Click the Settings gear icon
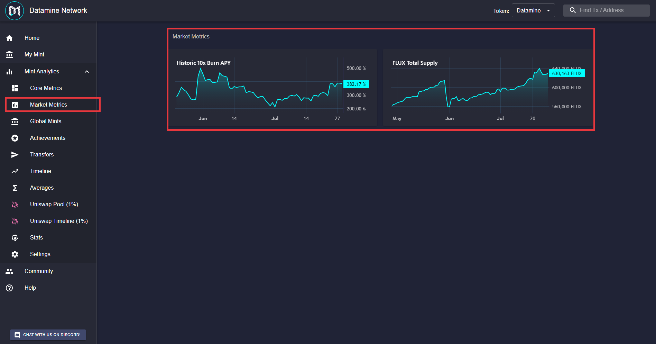 coord(15,254)
